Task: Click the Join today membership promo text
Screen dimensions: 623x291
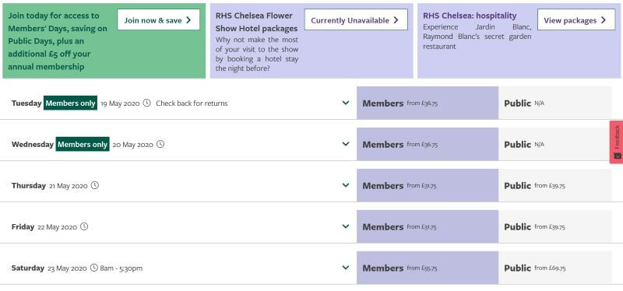Action: click(58, 41)
